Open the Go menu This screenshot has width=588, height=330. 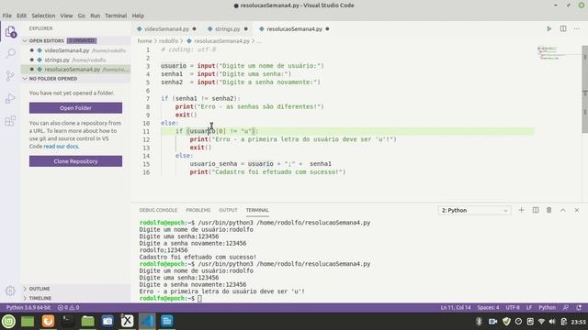coord(82,16)
